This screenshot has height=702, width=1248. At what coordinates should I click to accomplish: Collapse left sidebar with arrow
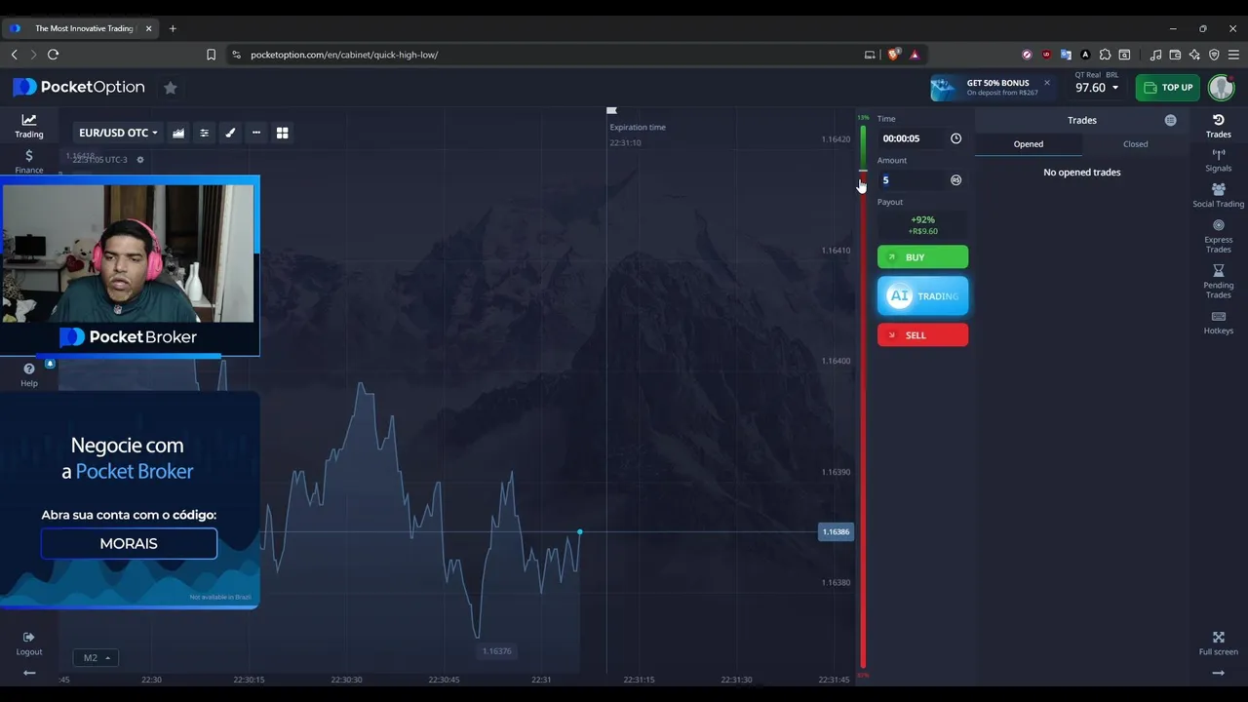[29, 673]
